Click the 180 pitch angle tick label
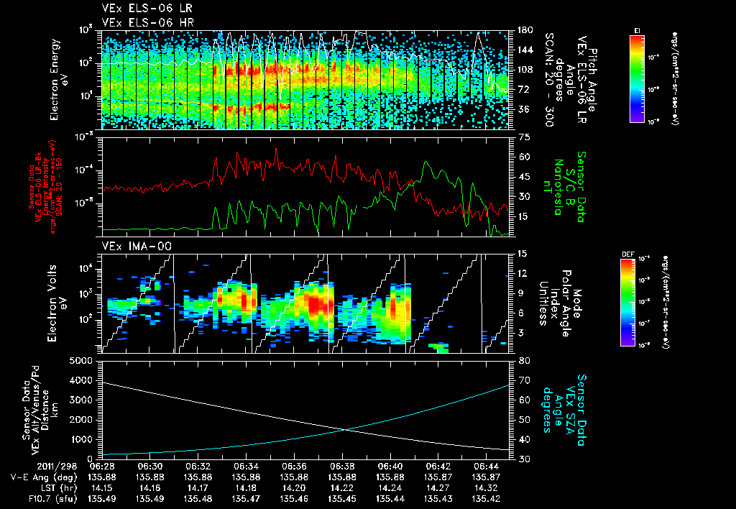Viewport: 736px width, 509px height. click(525, 30)
